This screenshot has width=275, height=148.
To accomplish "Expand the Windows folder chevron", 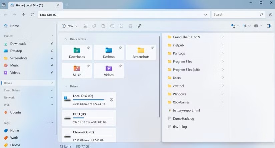I will click(223, 94).
